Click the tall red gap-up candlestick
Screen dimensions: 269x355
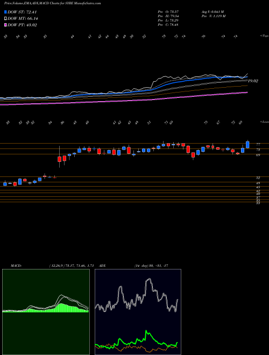[59, 159]
